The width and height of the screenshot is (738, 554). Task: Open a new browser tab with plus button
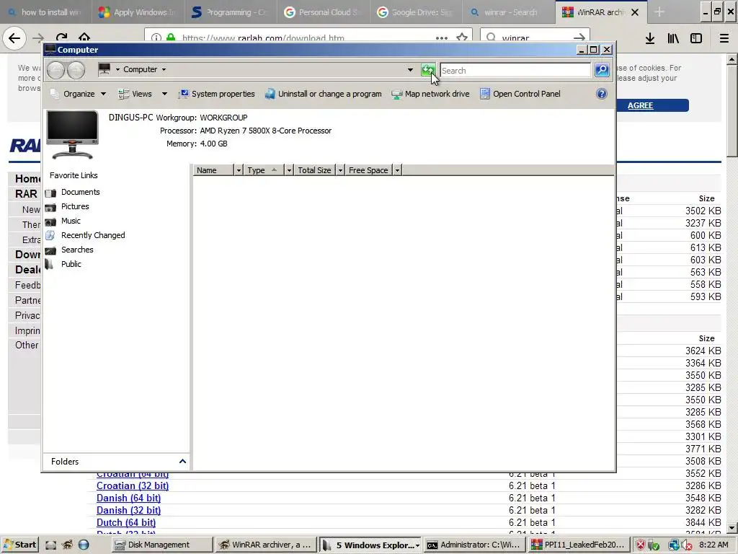[x=659, y=12]
